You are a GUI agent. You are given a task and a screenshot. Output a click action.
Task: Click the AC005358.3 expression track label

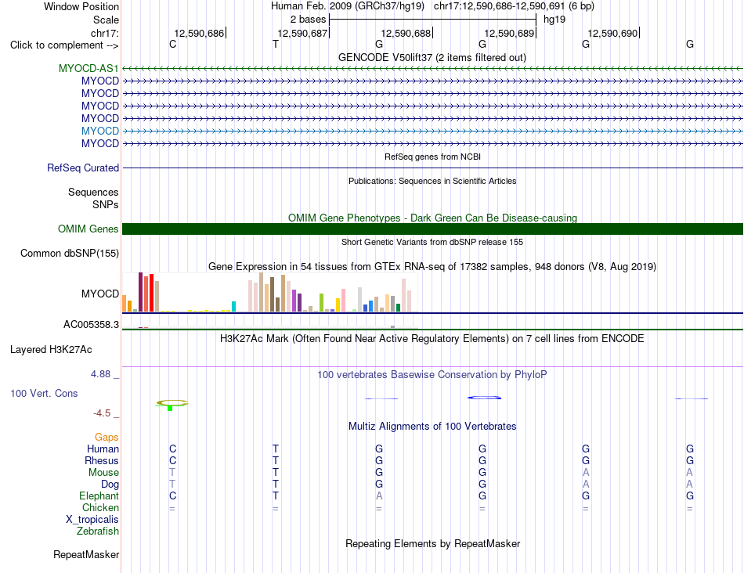[x=91, y=324]
